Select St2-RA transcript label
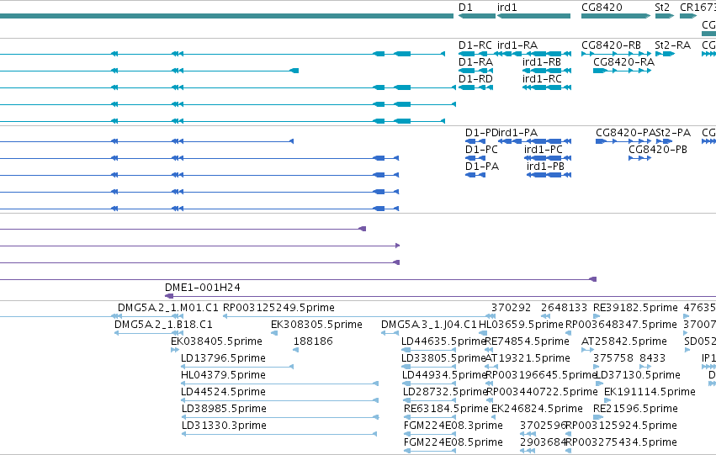Viewport: 716px width, 455px height. (672, 45)
